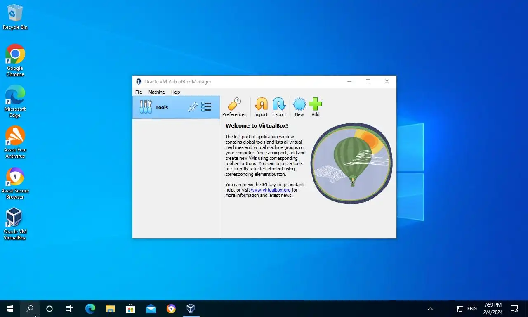Click the Cortana circle icon

click(x=49, y=309)
